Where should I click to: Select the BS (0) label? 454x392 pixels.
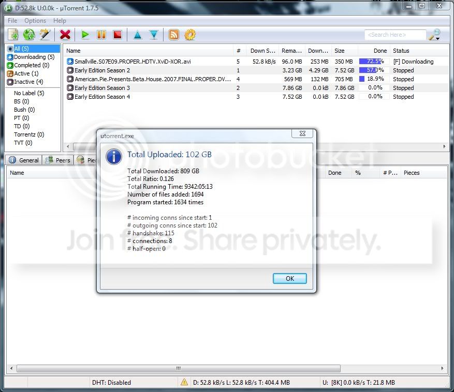21,101
